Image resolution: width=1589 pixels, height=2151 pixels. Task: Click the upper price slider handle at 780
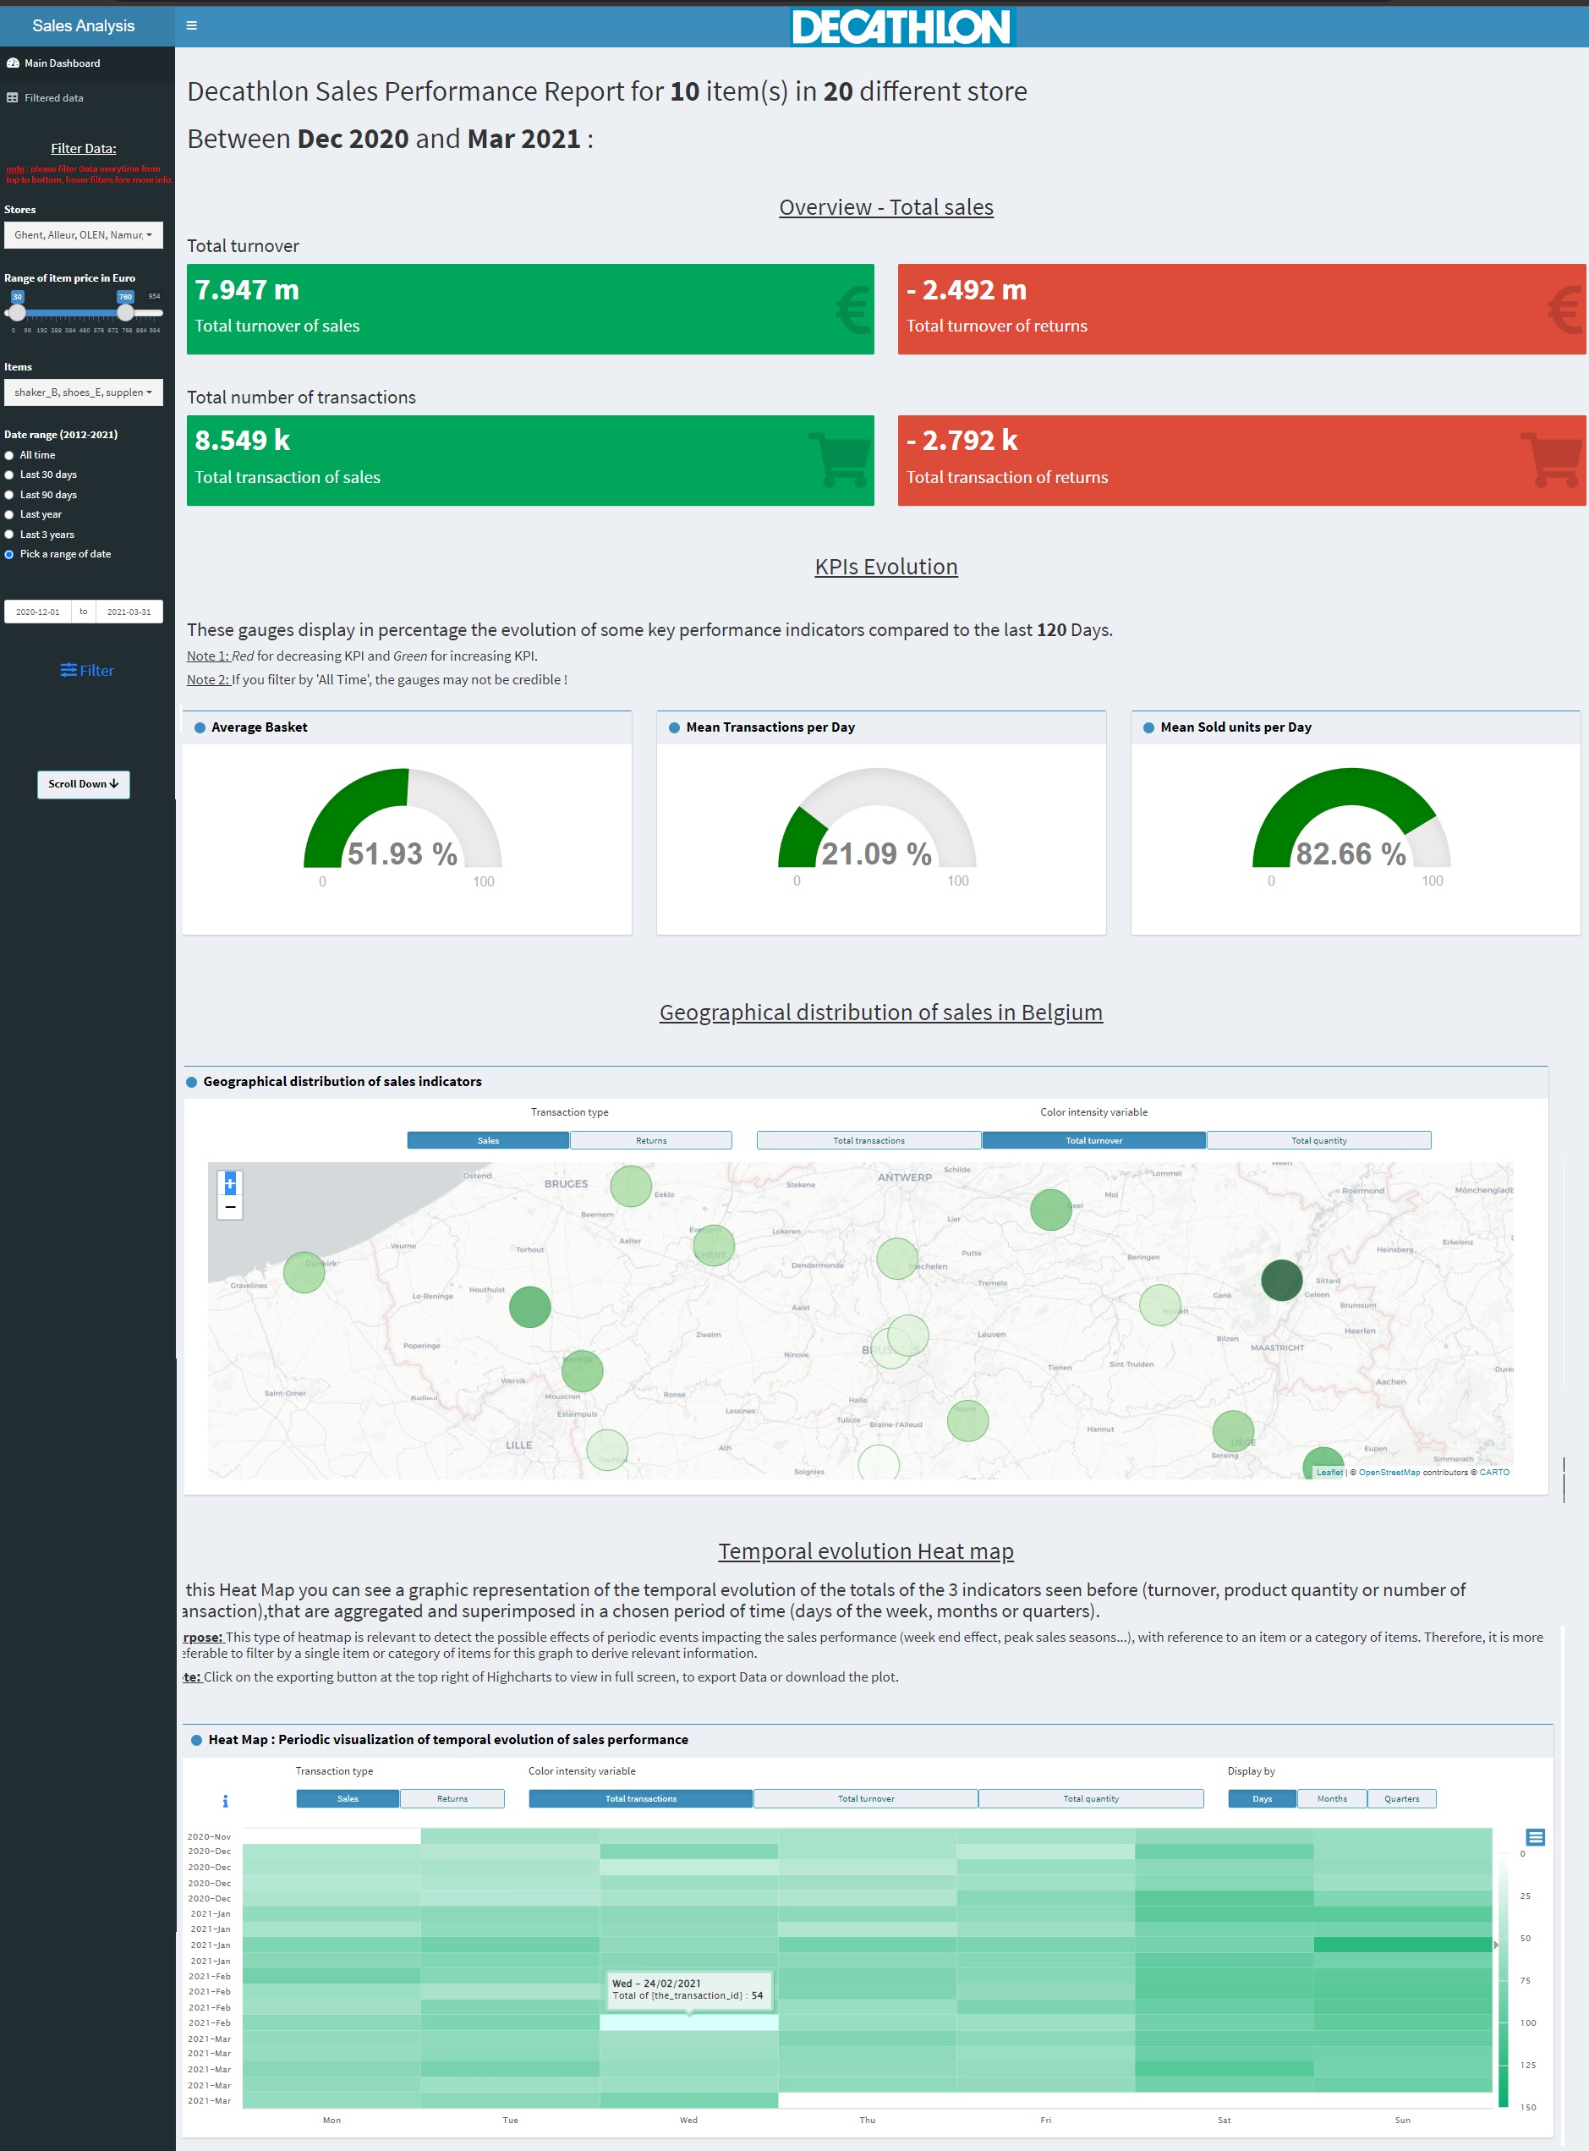click(125, 313)
